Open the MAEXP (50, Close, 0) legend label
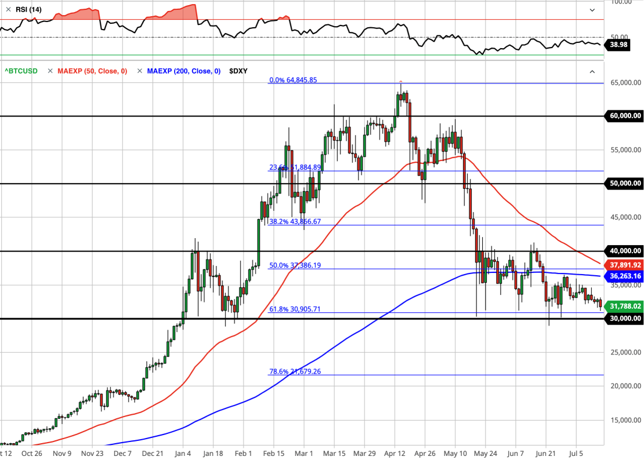 (92, 71)
